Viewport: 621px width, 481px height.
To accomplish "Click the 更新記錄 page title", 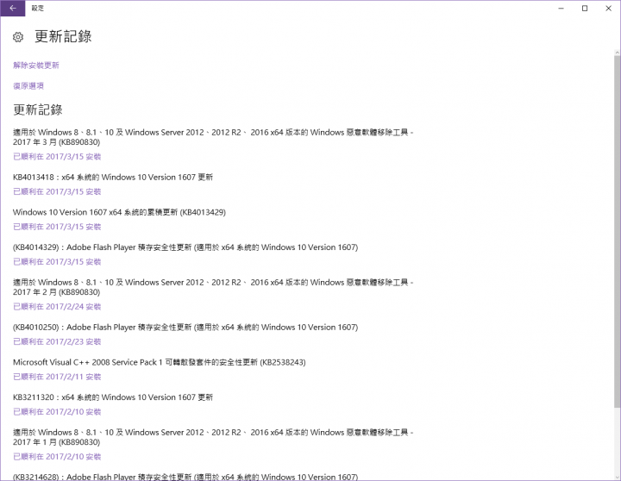I will coord(63,36).
